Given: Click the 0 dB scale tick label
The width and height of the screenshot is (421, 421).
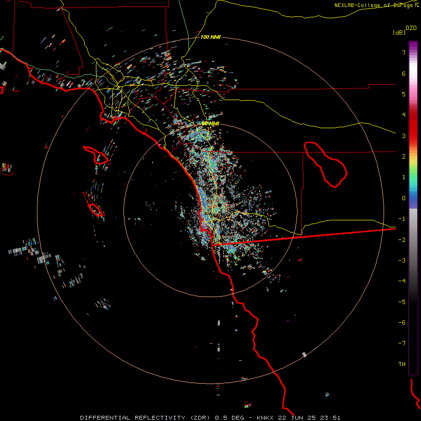Looking at the screenshot, I should (x=404, y=198).
